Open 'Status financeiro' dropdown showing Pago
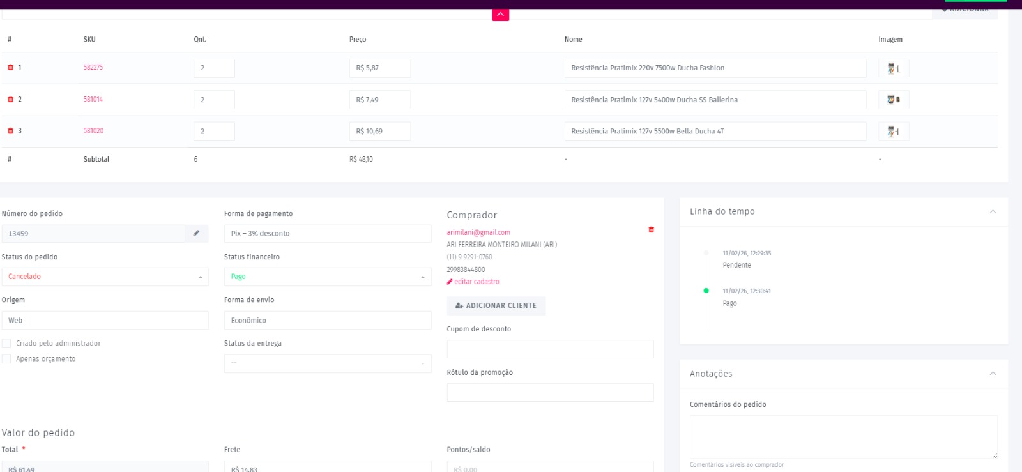 [x=327, y=277]
